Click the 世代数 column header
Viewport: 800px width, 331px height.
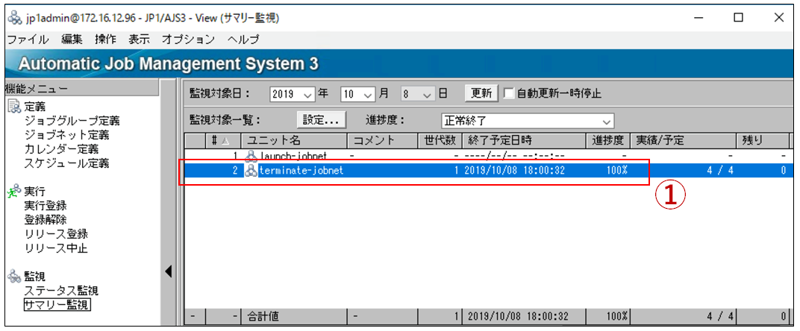440,141
